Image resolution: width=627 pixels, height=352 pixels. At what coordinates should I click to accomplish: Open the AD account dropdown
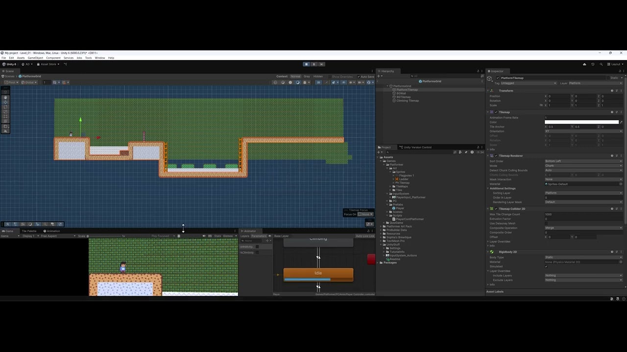[x=27, y=64]
